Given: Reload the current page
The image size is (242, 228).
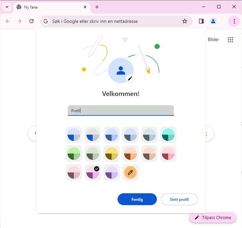Looking at the screenshot, I should (31, 21).
